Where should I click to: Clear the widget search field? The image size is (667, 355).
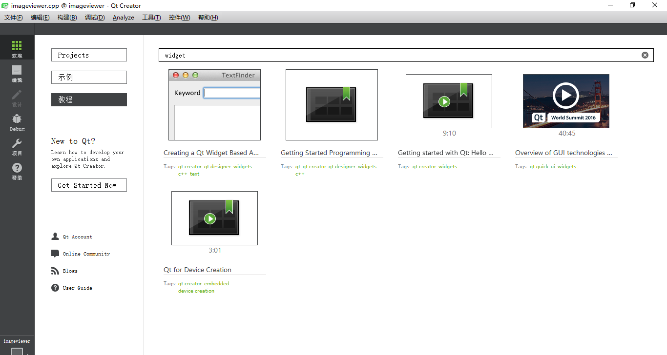point(645,55)
